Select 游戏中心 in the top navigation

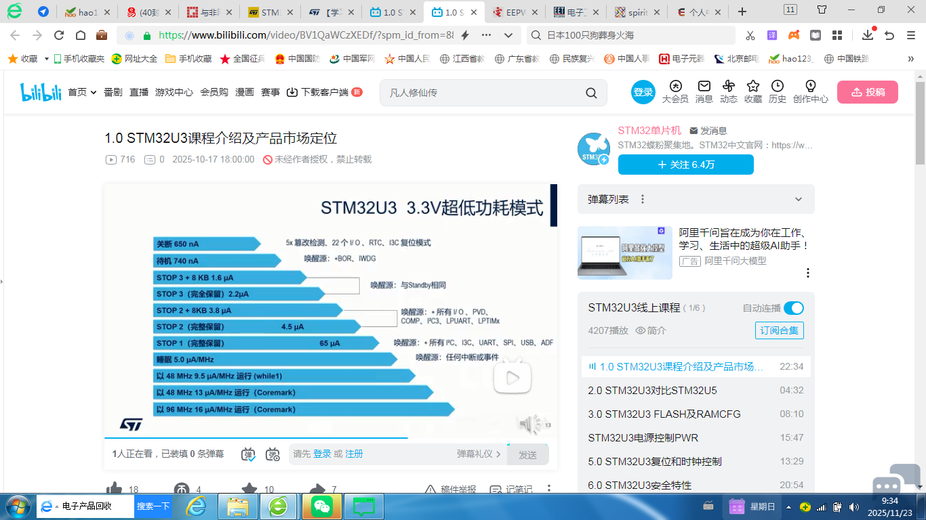[x=174, y=92]
